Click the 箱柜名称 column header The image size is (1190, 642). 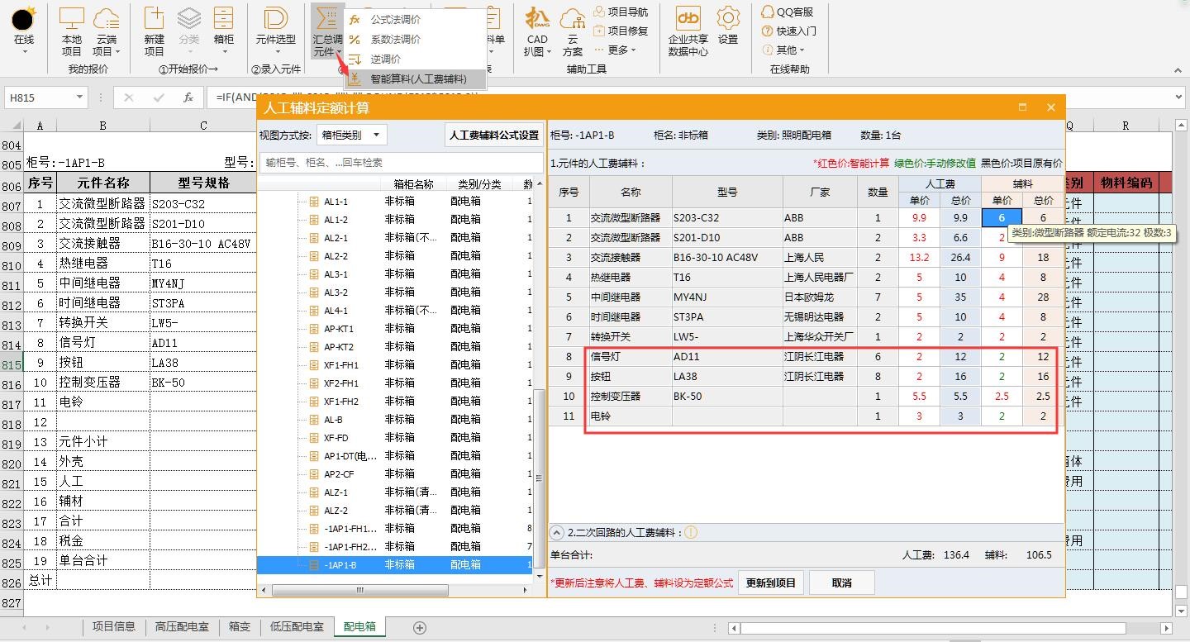(413, 184)
